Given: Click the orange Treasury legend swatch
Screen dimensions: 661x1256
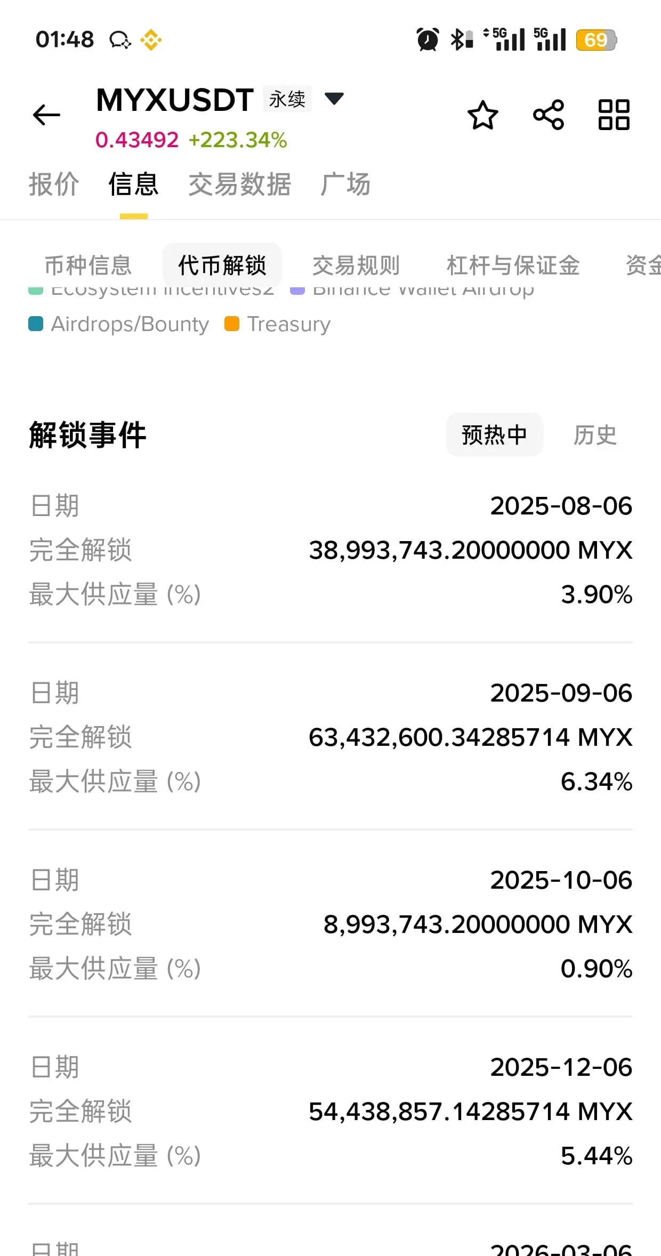Looking at the screenshot, I should tap(232, 324).
